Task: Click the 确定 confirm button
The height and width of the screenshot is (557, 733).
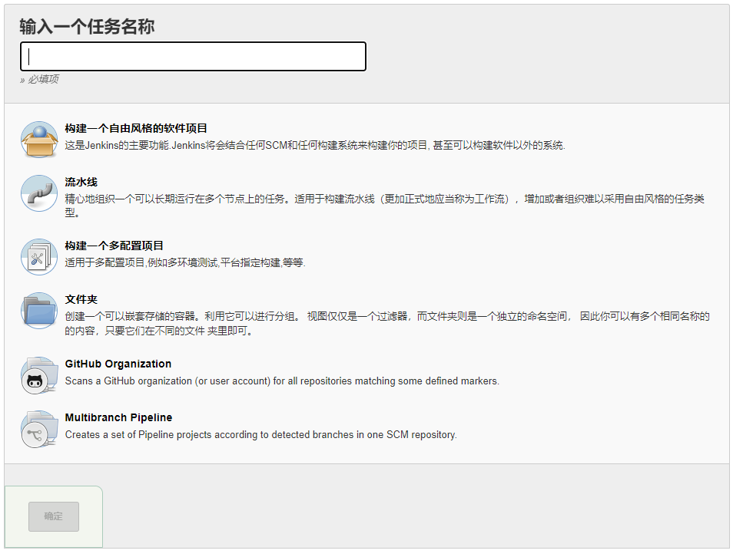Action: (54, 516)
